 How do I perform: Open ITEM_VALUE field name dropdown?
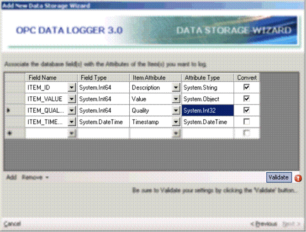click(72, 99)
